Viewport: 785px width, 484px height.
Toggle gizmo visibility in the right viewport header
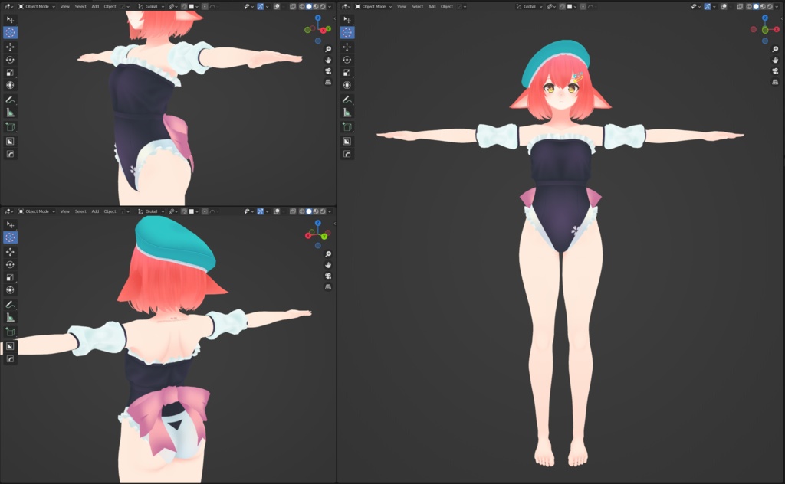click(x=708, y=6)
